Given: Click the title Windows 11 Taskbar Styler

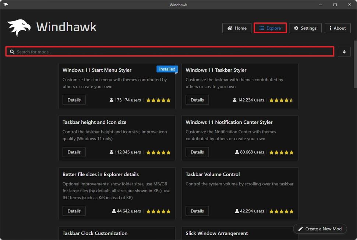Looking at the screenshot, I should (216, 70).
